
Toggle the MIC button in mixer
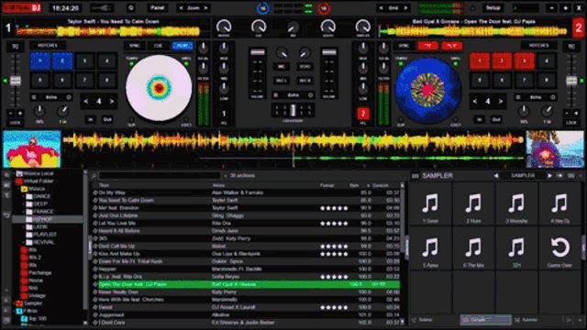(281, 67)
